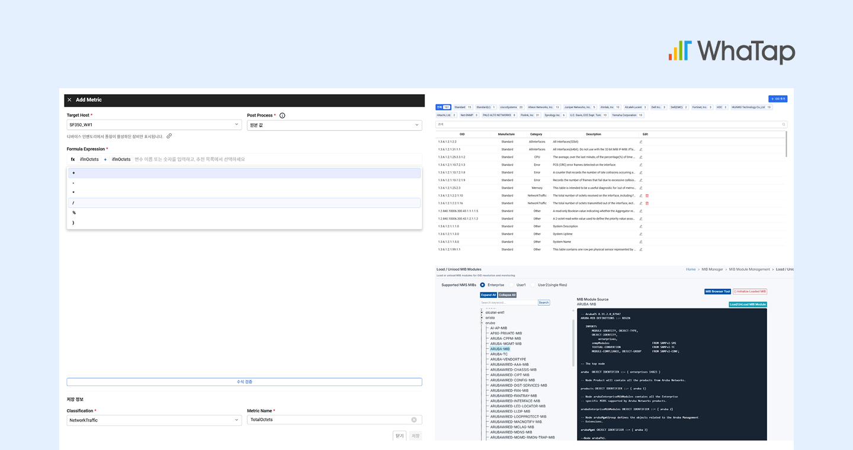Delete the OID 1.3.6.1.2.1.2.2.1.10 row
The height and width of the screenshot is (450, 853).
click(x=647, y=195)
